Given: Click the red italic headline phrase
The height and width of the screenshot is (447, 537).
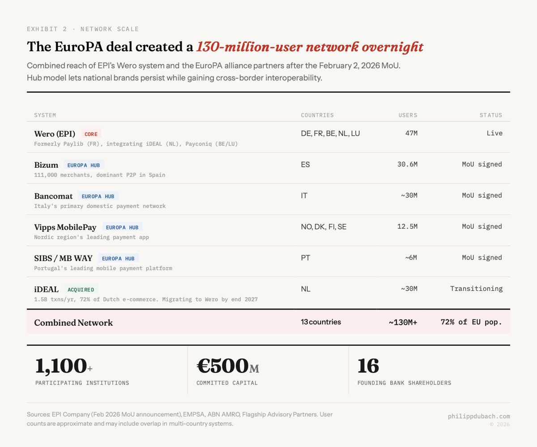Looking at the screenshot, I should coord(310,47).
